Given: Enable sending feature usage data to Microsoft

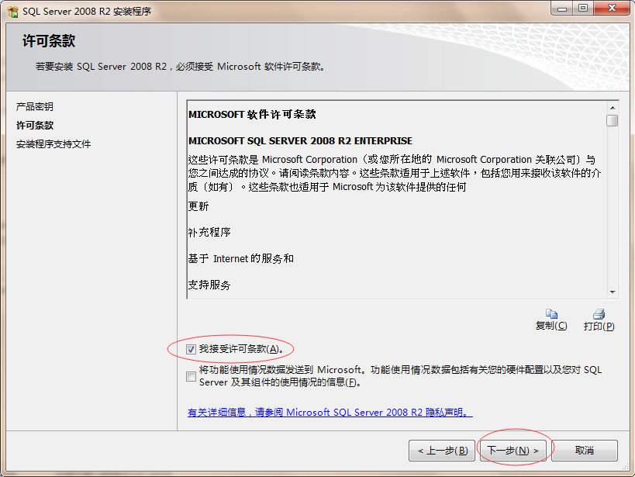Looking at the screenshot, I should click(192, 376).
